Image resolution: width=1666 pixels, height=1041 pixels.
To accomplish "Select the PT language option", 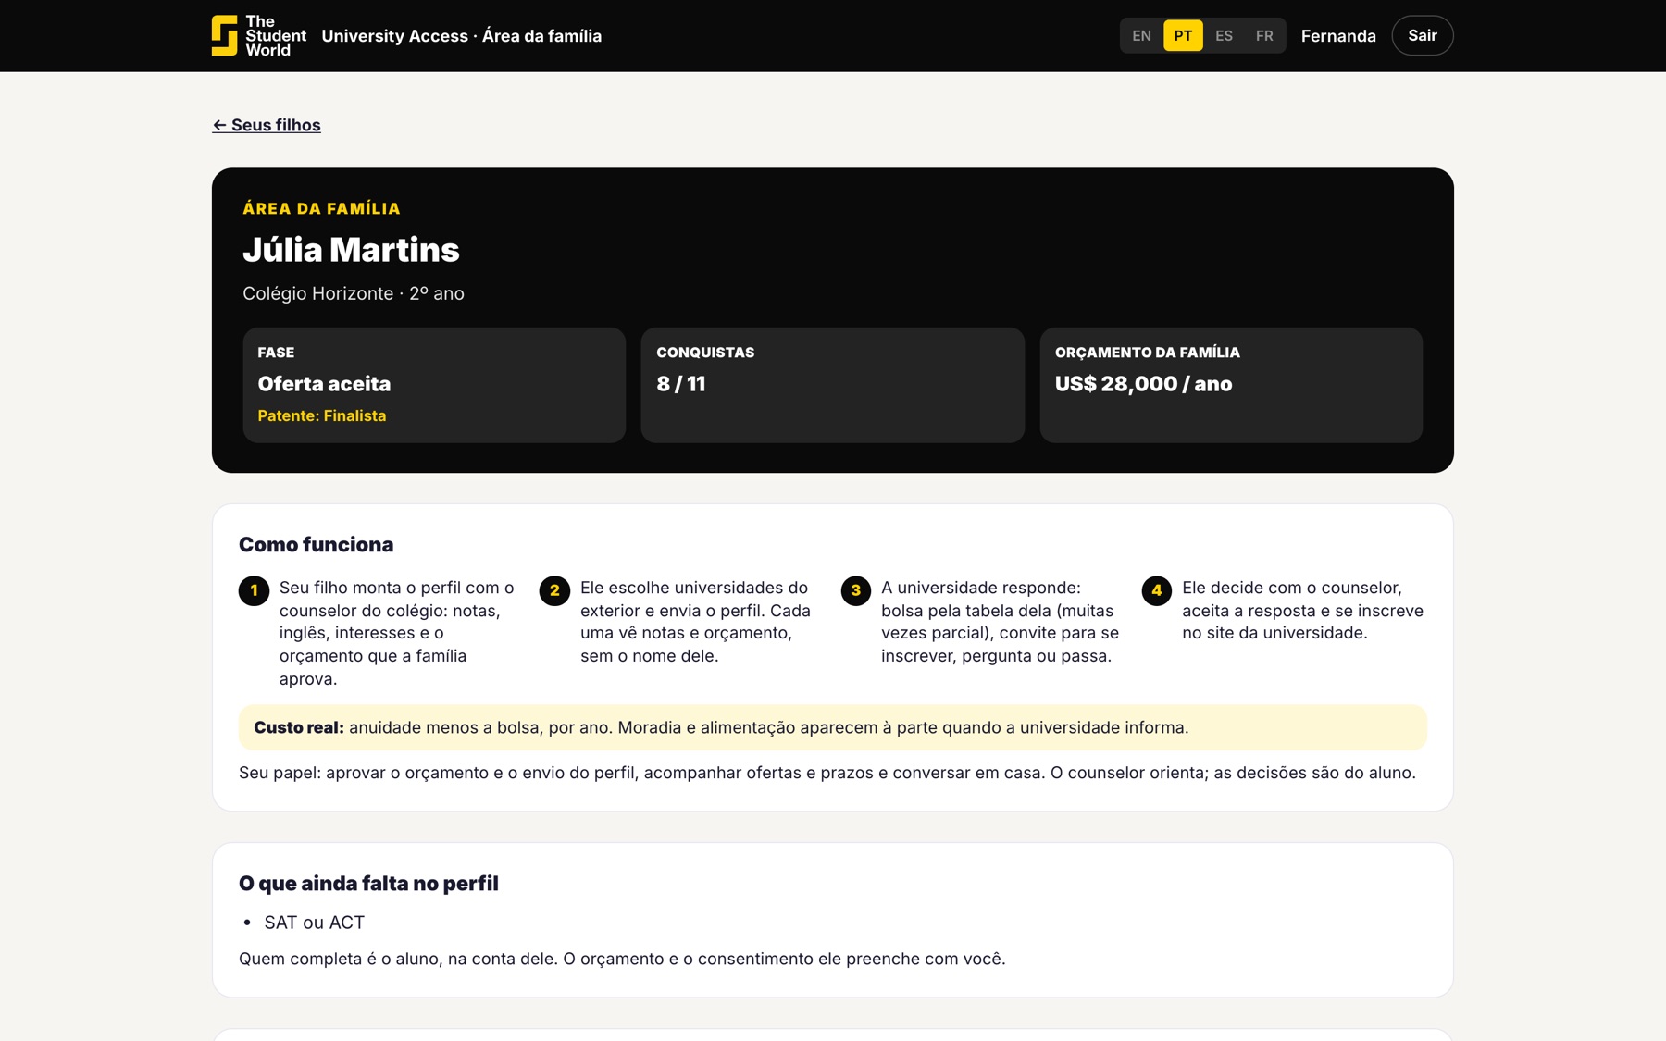I will (1183, 36).
